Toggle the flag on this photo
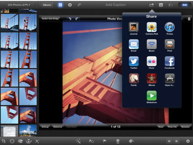Screen dimensions: 193x145 pyautogui.click(x=105, y=141)
